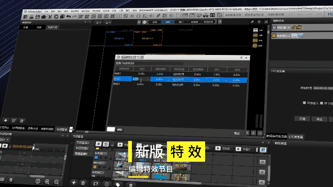Play 节目7 with its play button
This screenshot has width=333, height=187.
pyautogui.click(x=238, y=149)
